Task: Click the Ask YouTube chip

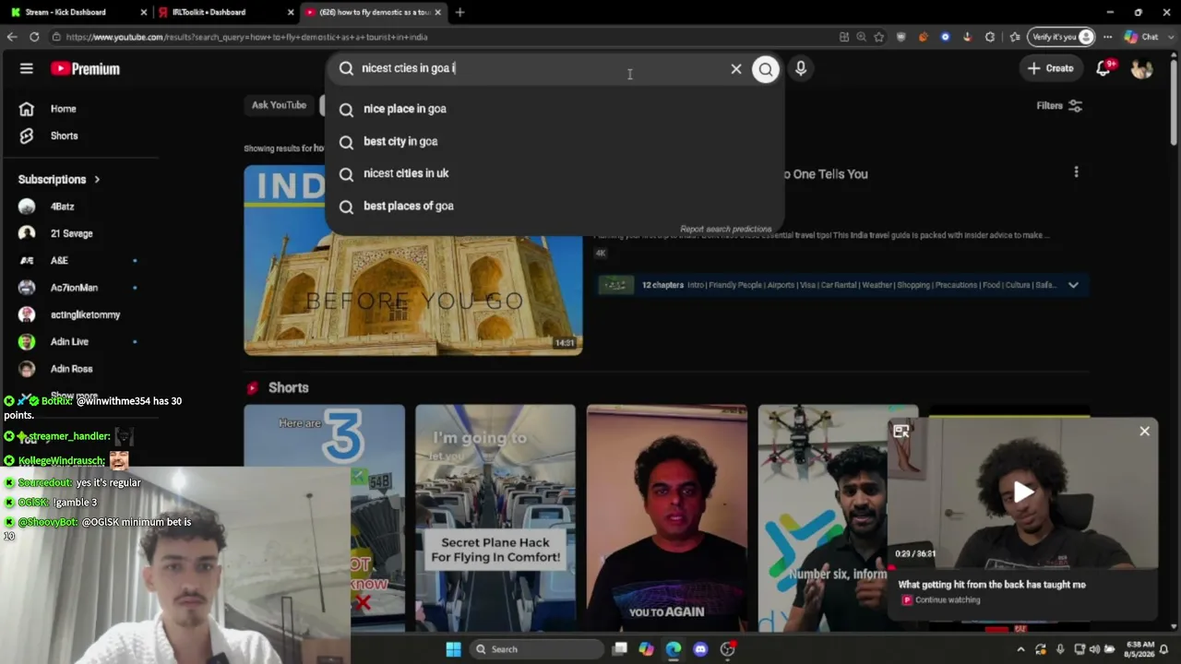Action: (279, 105)
